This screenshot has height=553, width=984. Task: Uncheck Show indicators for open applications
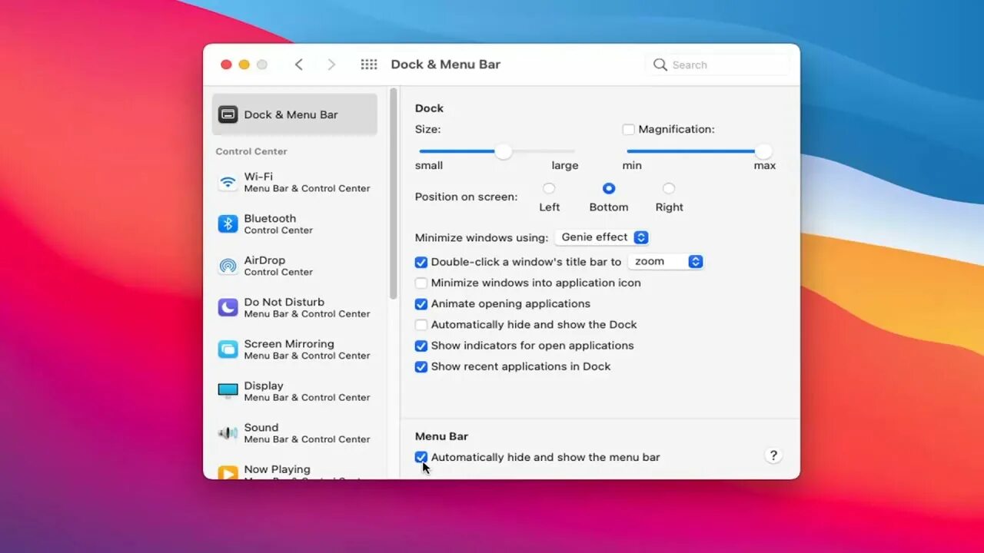coord(421,346)
